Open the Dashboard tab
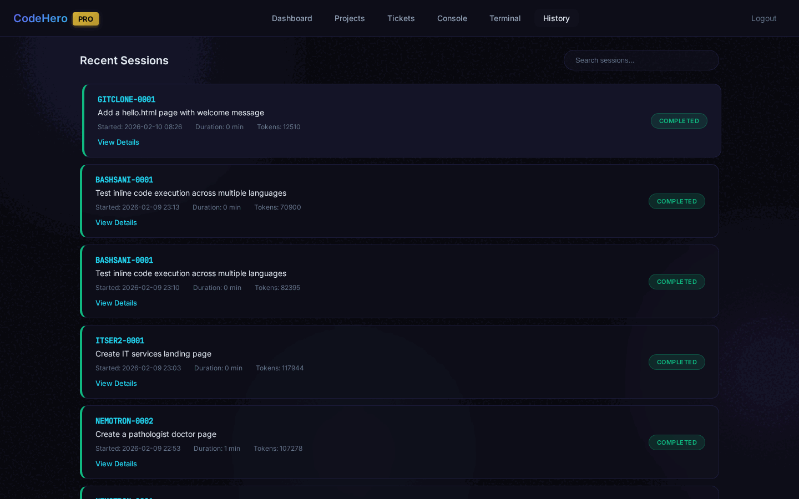This screenshot has height=499, width=799. click(x=292, y=18)
